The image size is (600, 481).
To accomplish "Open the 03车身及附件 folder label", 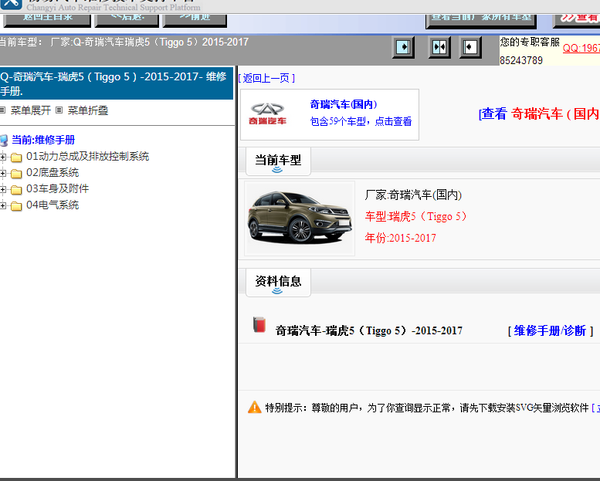I will (x=57, y=188).
